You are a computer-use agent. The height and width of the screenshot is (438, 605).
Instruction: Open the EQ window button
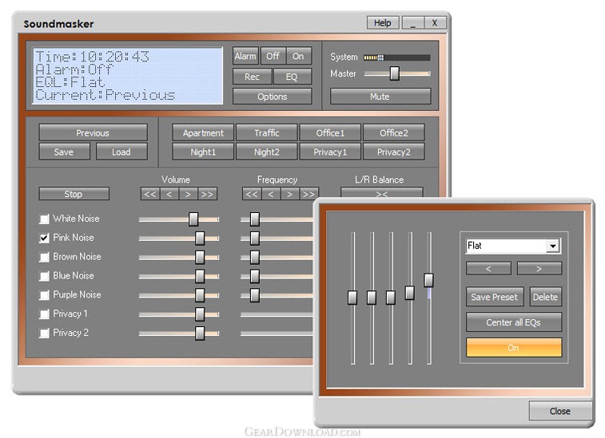[x=292, y=77]
